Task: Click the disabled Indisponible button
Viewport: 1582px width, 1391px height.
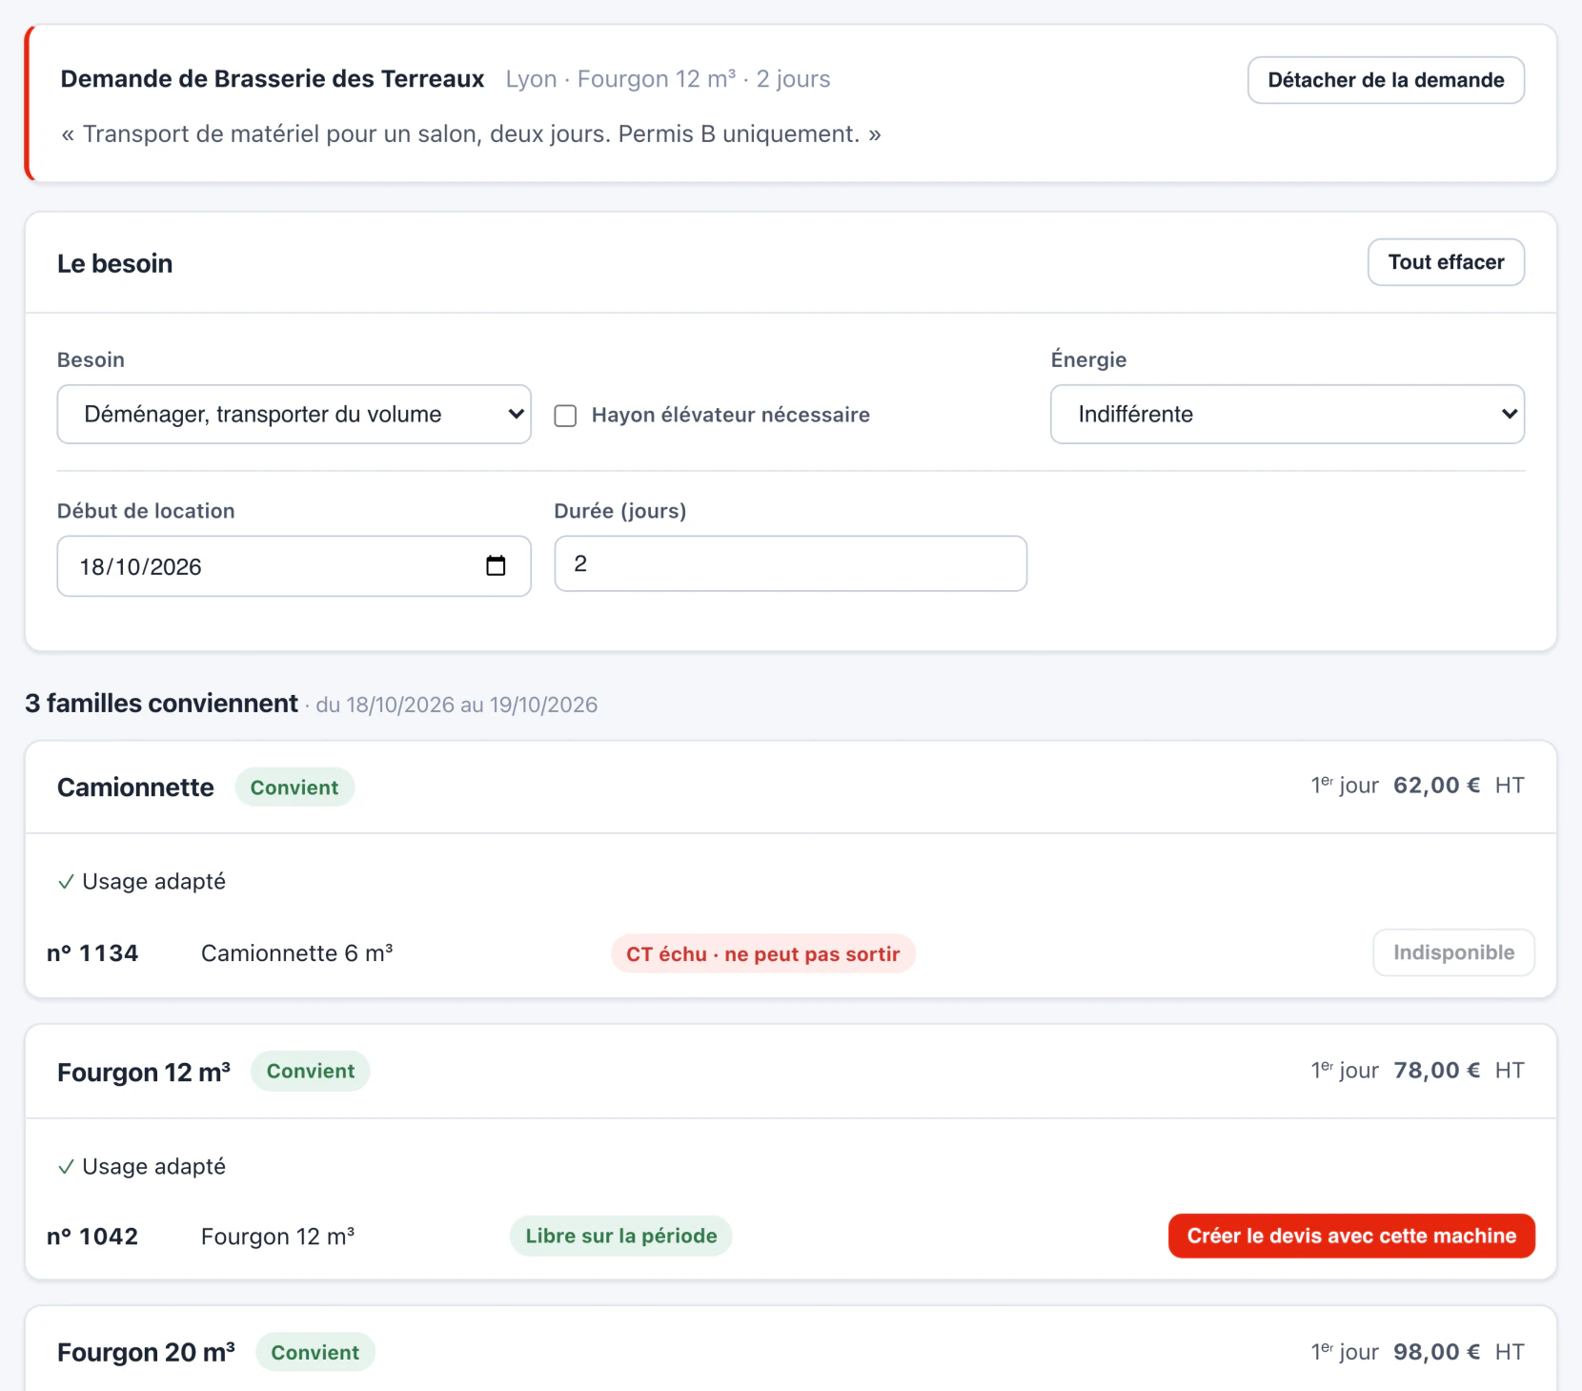Action: coord(1453,952)
